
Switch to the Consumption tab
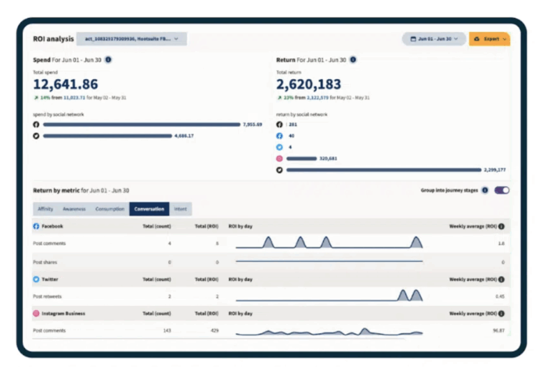110,209
